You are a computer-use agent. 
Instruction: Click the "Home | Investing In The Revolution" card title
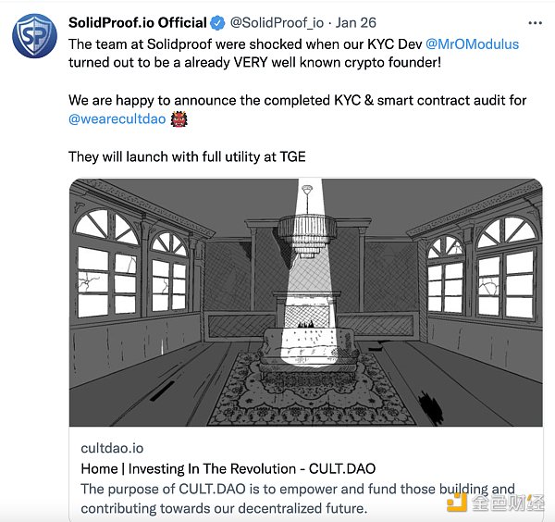tap(228, 468)
